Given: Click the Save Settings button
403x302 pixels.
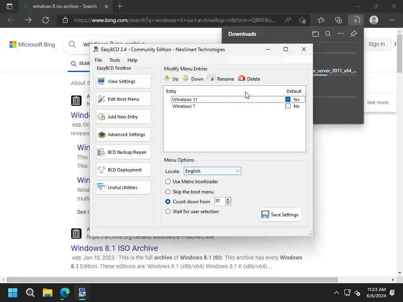Looking at the screenshot, I should (280, 214).
